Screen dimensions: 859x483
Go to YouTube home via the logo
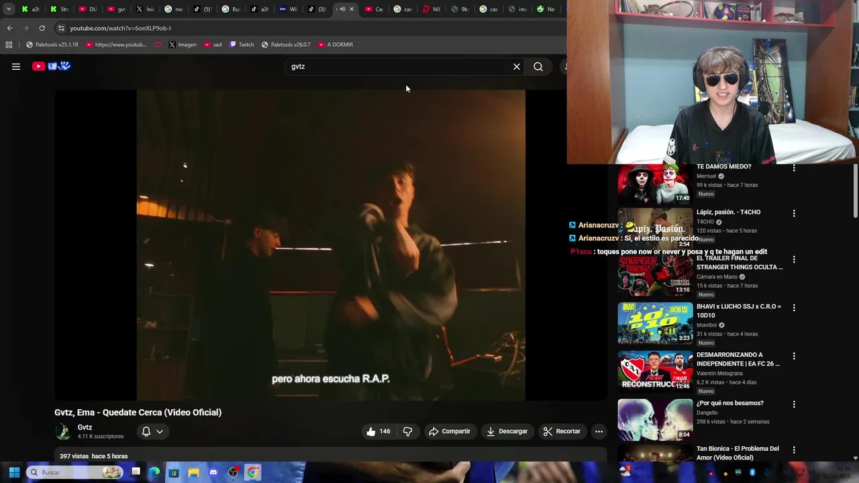click(52, 66)
